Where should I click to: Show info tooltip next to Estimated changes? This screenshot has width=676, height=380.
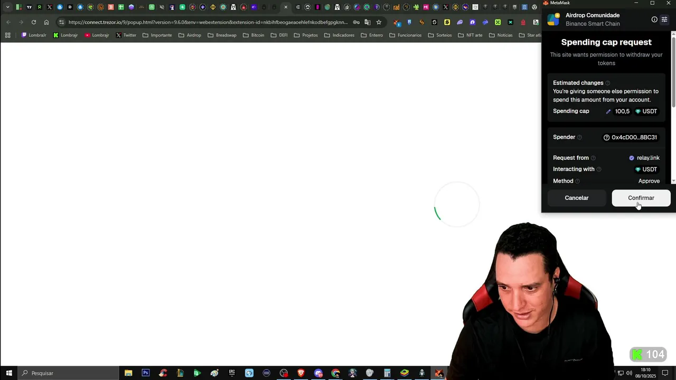click(x=607, y=83)
